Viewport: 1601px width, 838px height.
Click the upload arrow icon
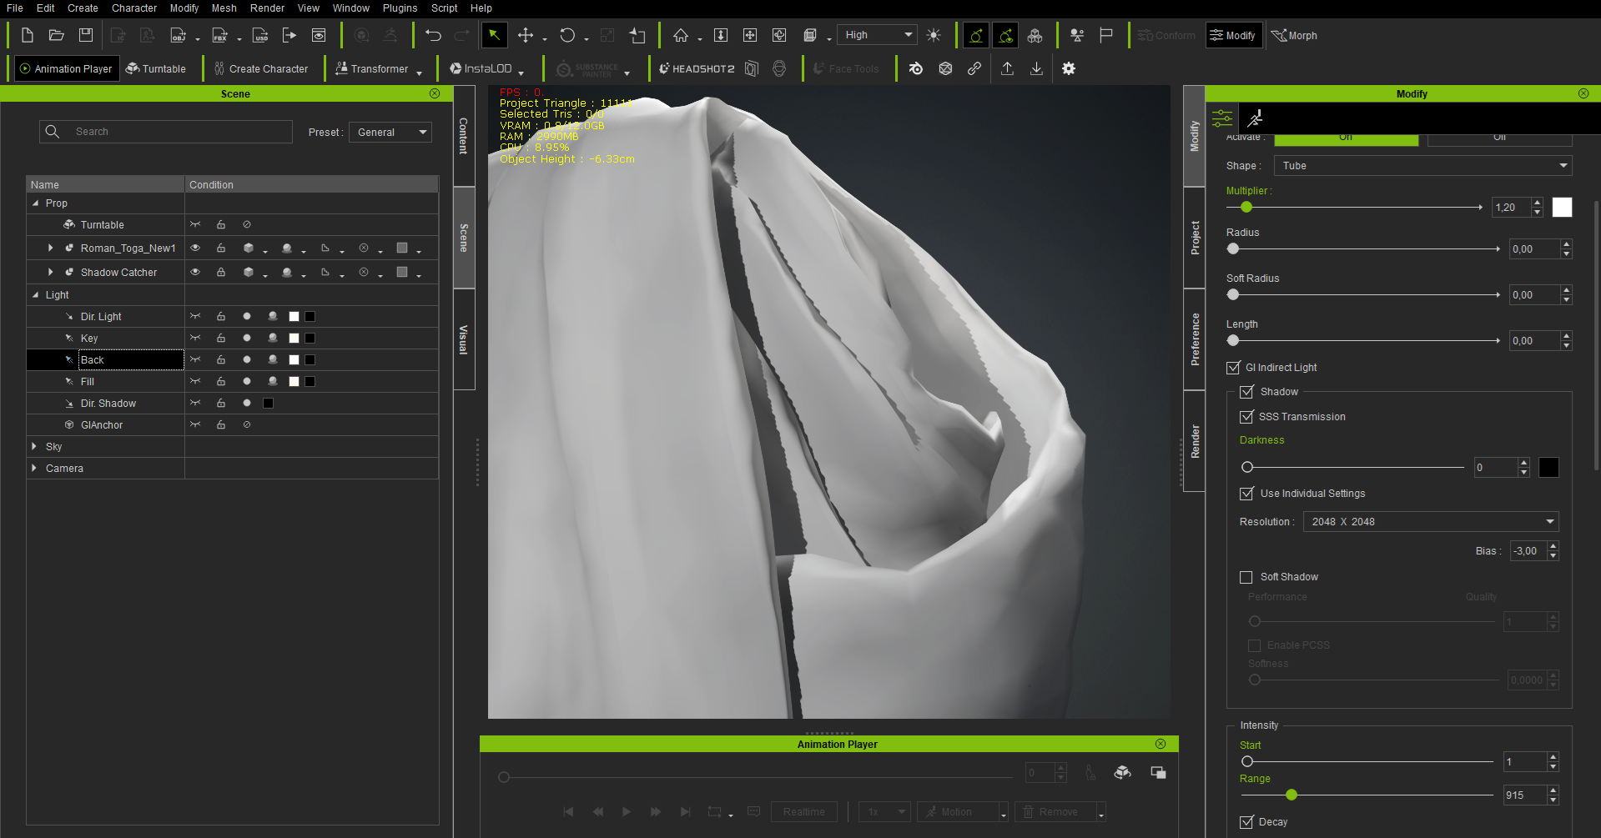[1008, 68]
